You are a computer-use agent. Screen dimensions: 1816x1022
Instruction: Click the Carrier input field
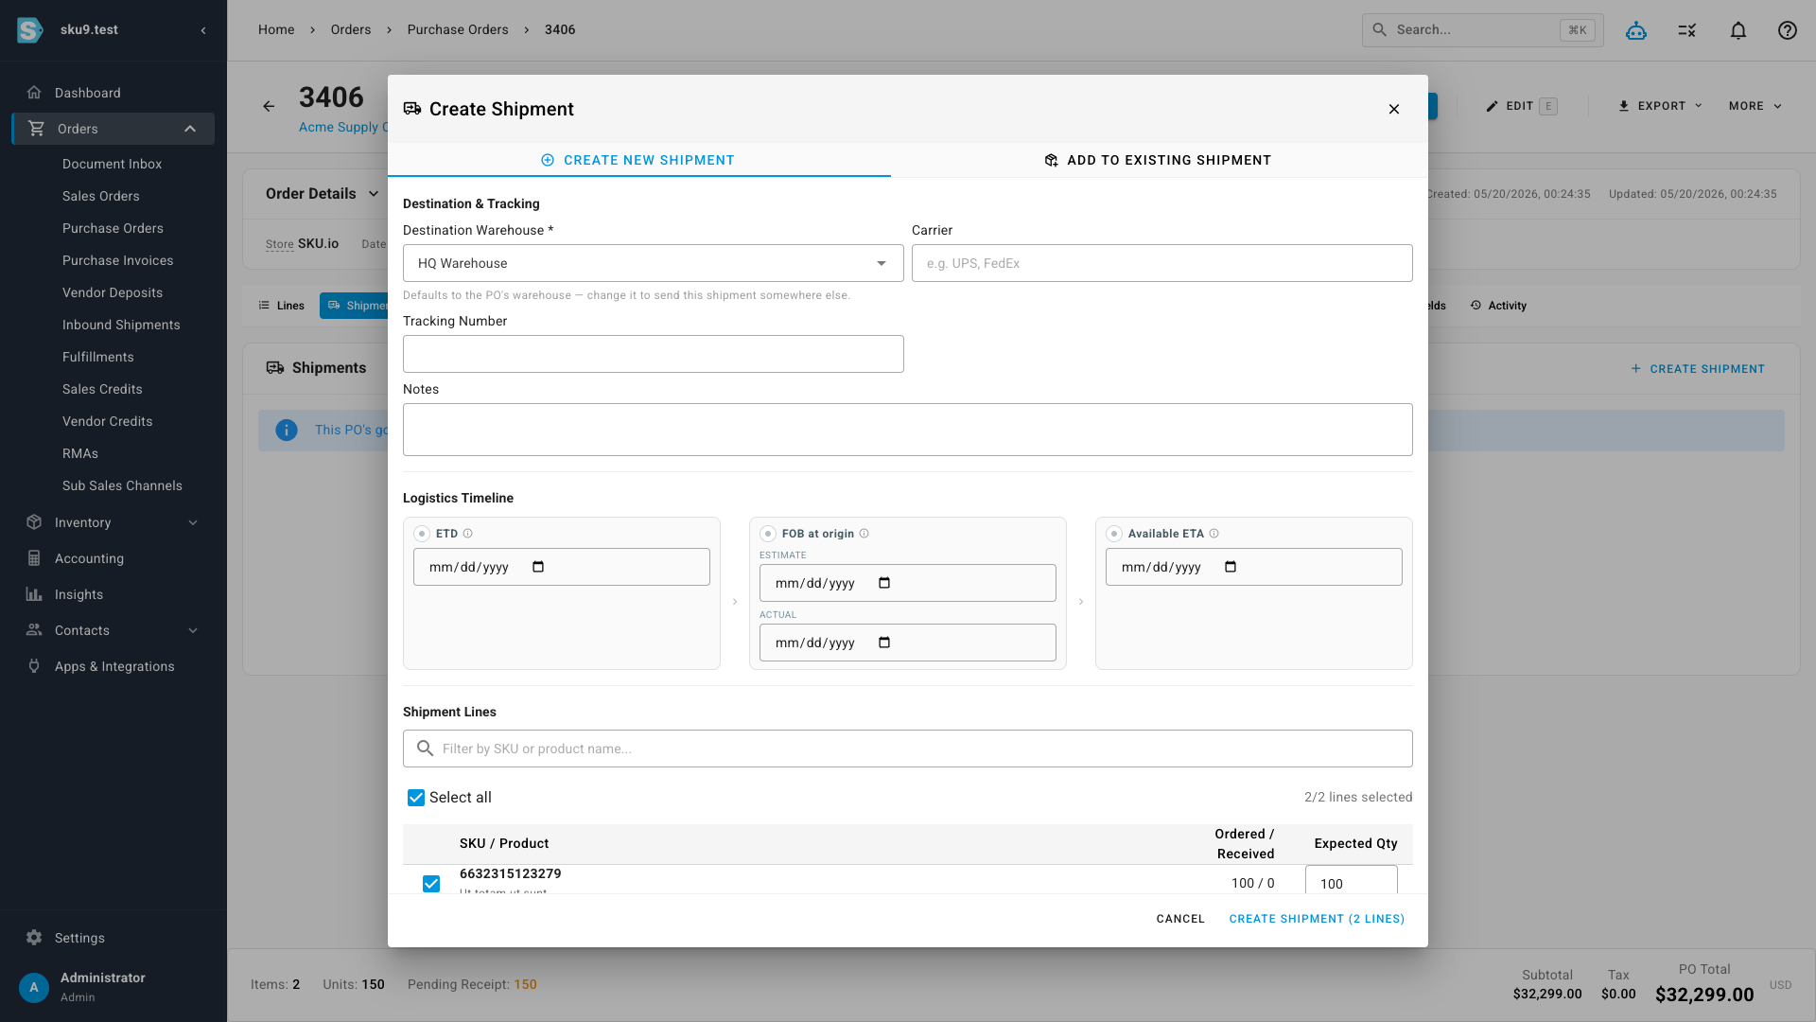click(x=1161, y=263)
